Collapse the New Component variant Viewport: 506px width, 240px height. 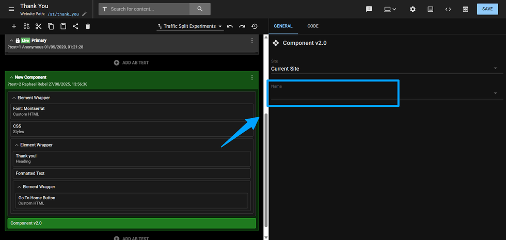tap(11, 77)
